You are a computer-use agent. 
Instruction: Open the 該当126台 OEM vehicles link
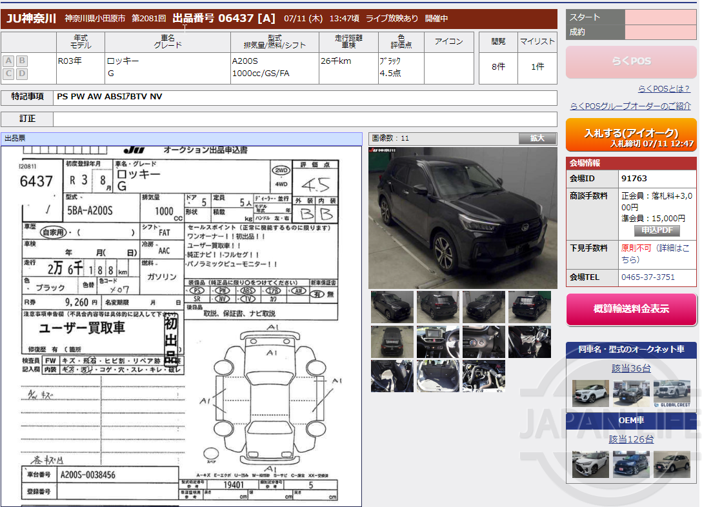point(631,437)
